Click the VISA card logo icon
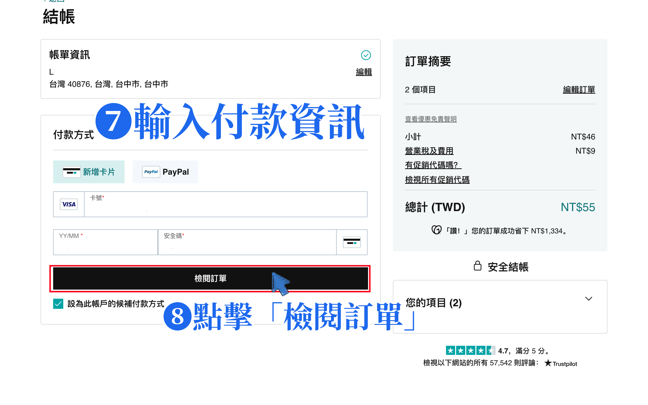Viewport: 648px width, 405px height. pyautogui.click(x=69, y=204)
